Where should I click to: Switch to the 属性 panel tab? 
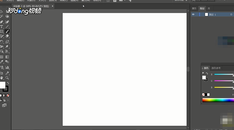coord(194,8)
